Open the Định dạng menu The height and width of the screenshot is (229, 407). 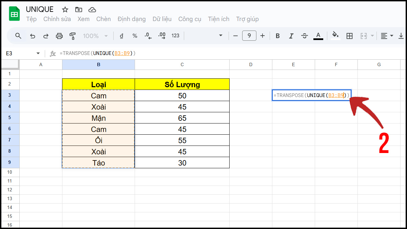coord(132,19)
